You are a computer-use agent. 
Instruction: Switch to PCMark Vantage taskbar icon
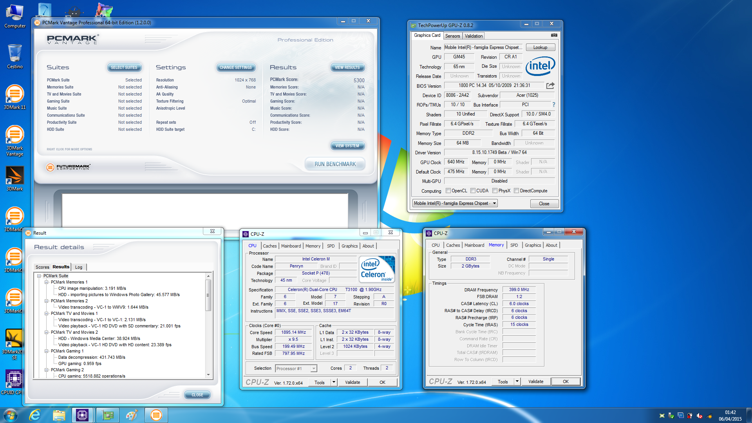point(156,415)
